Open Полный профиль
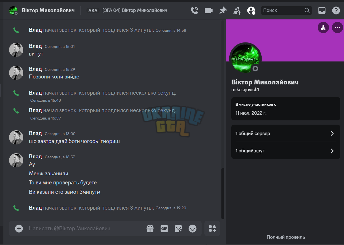Viewport: 344px width, 245px height. (286, 237)
